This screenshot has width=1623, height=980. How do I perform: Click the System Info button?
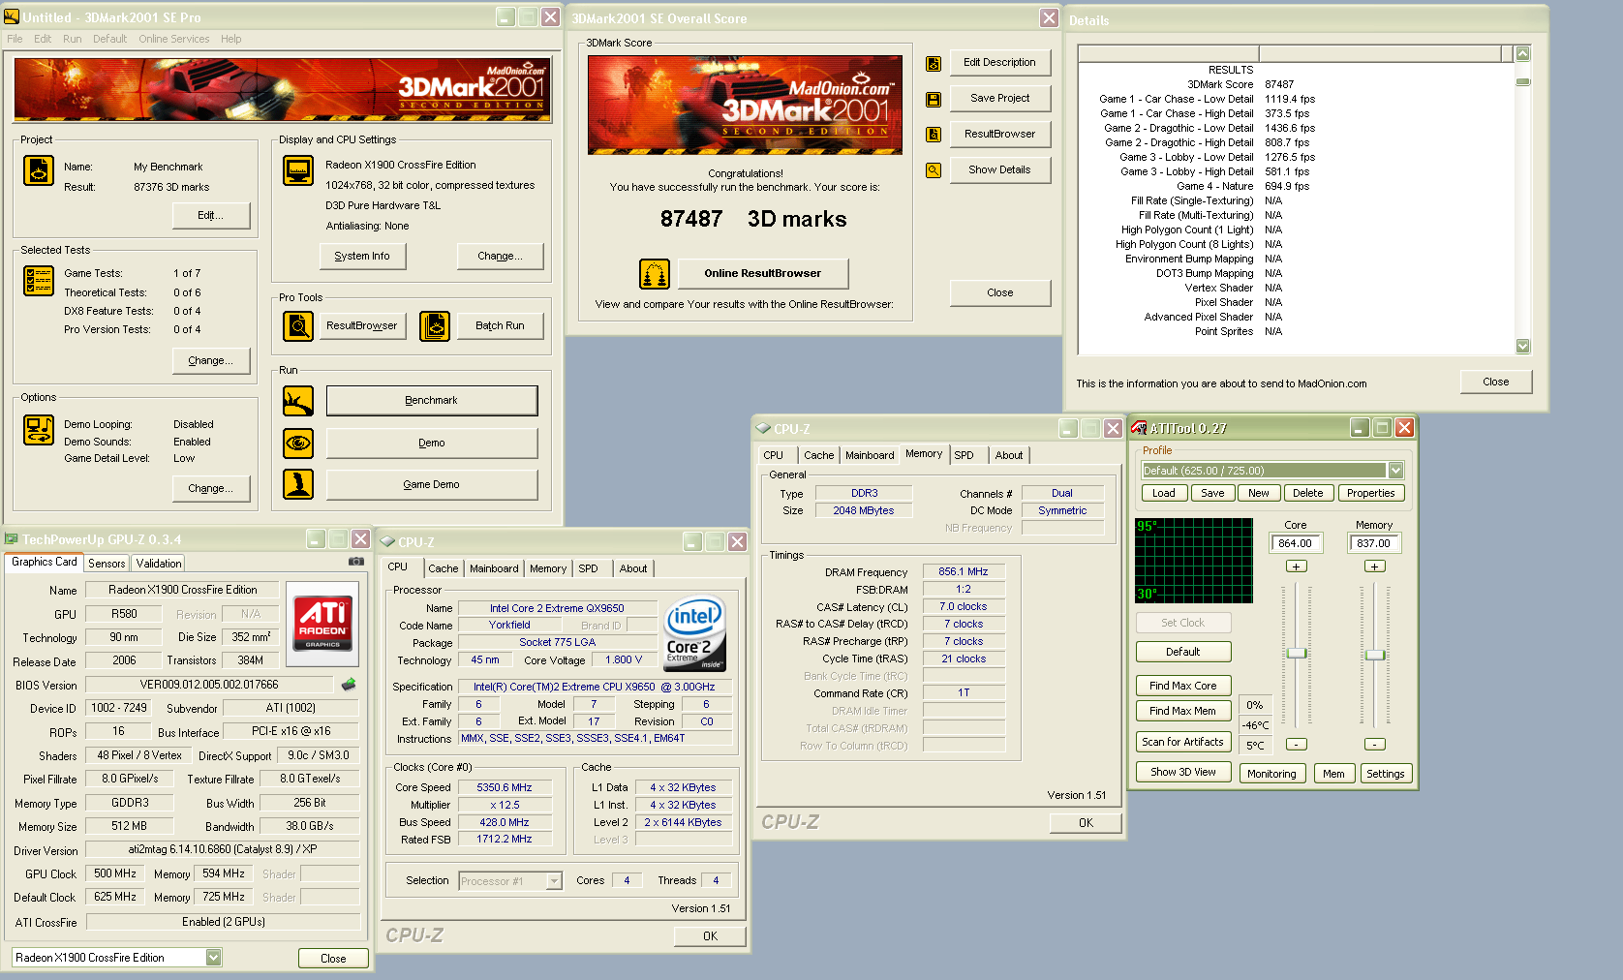(x=362, y=256)
